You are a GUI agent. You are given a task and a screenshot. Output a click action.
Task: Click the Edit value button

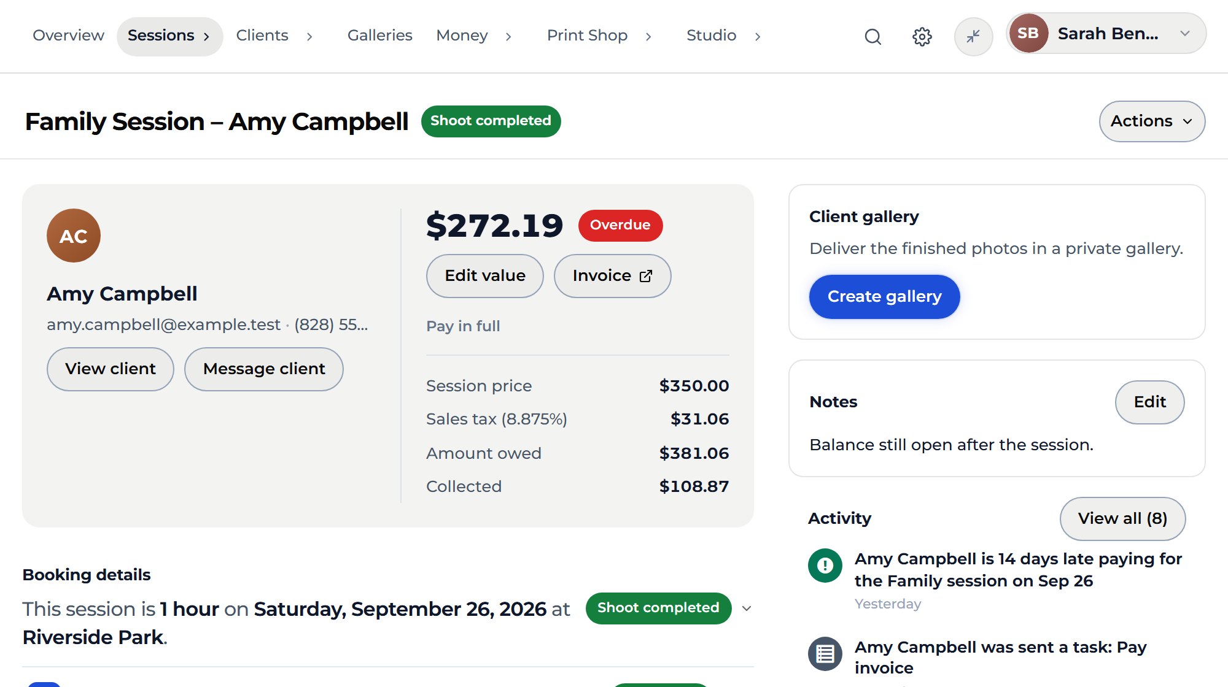(x=485, y=276)
